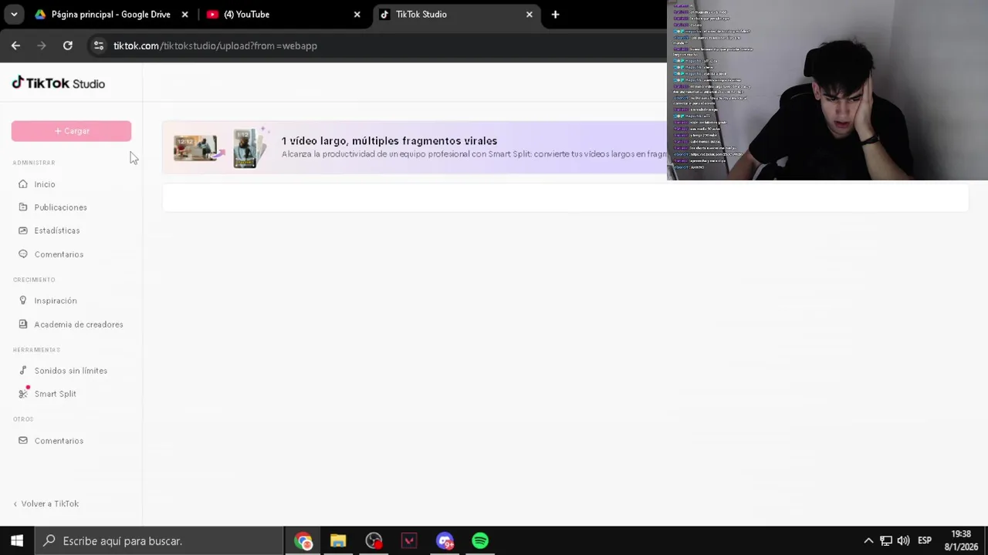Screen dimensions: 988x555
Task: Click the envelope icon beside Otros Comentarios
Action: [23, 441]
